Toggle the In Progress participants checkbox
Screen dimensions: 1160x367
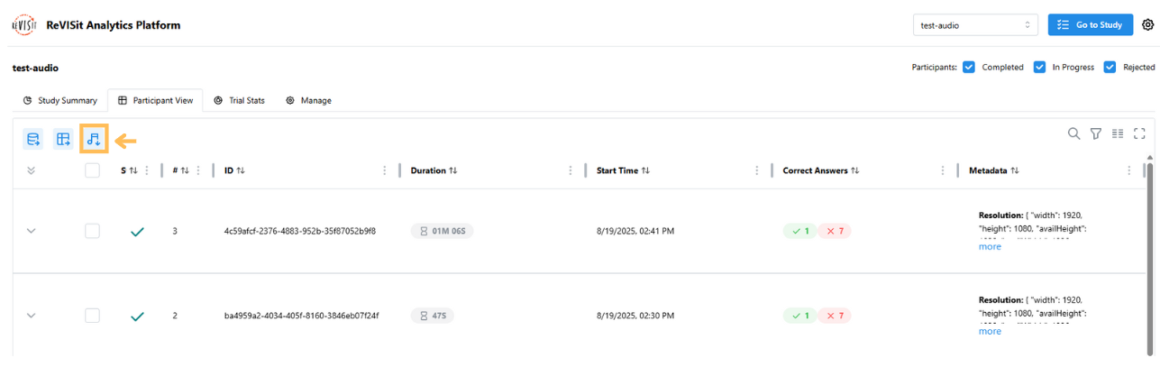pyautogui.click(x=1039, y=67)
